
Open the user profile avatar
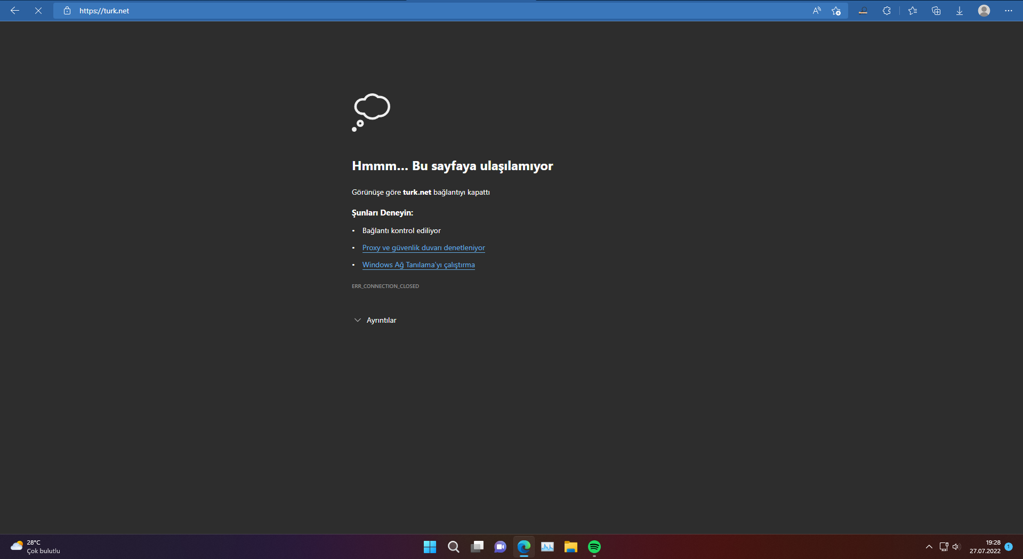coord(984,11)
